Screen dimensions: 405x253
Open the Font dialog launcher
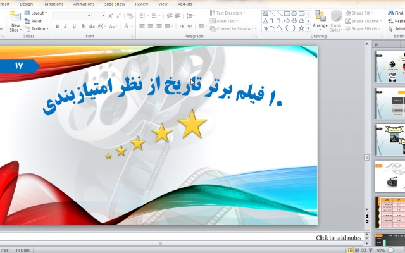[132, 37]
